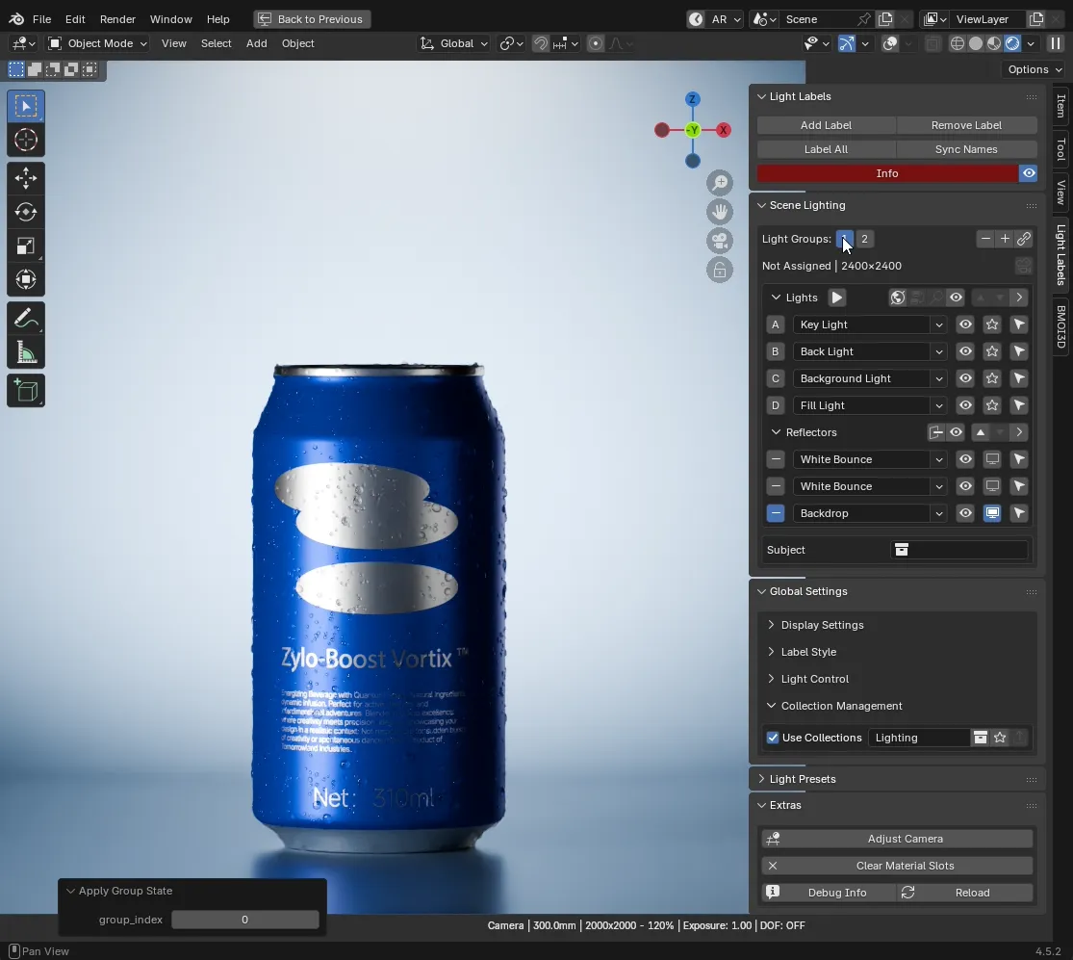Toggle the lock camera to view icon
The image size is (1073, 960).
(x=719, y=270)
